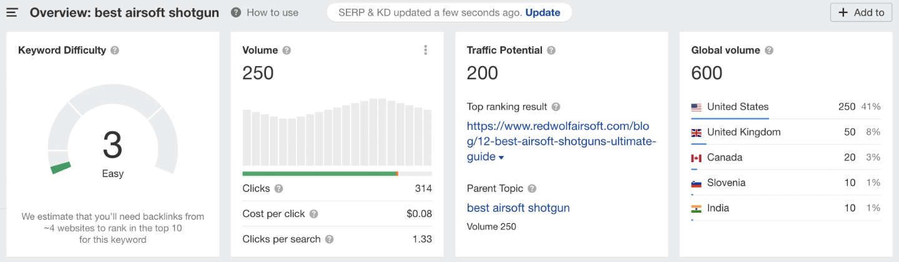Image resolution: width=899 pixels, height=262 pixels.
Task: Select the India country name
Action: [x=718, y=208]
